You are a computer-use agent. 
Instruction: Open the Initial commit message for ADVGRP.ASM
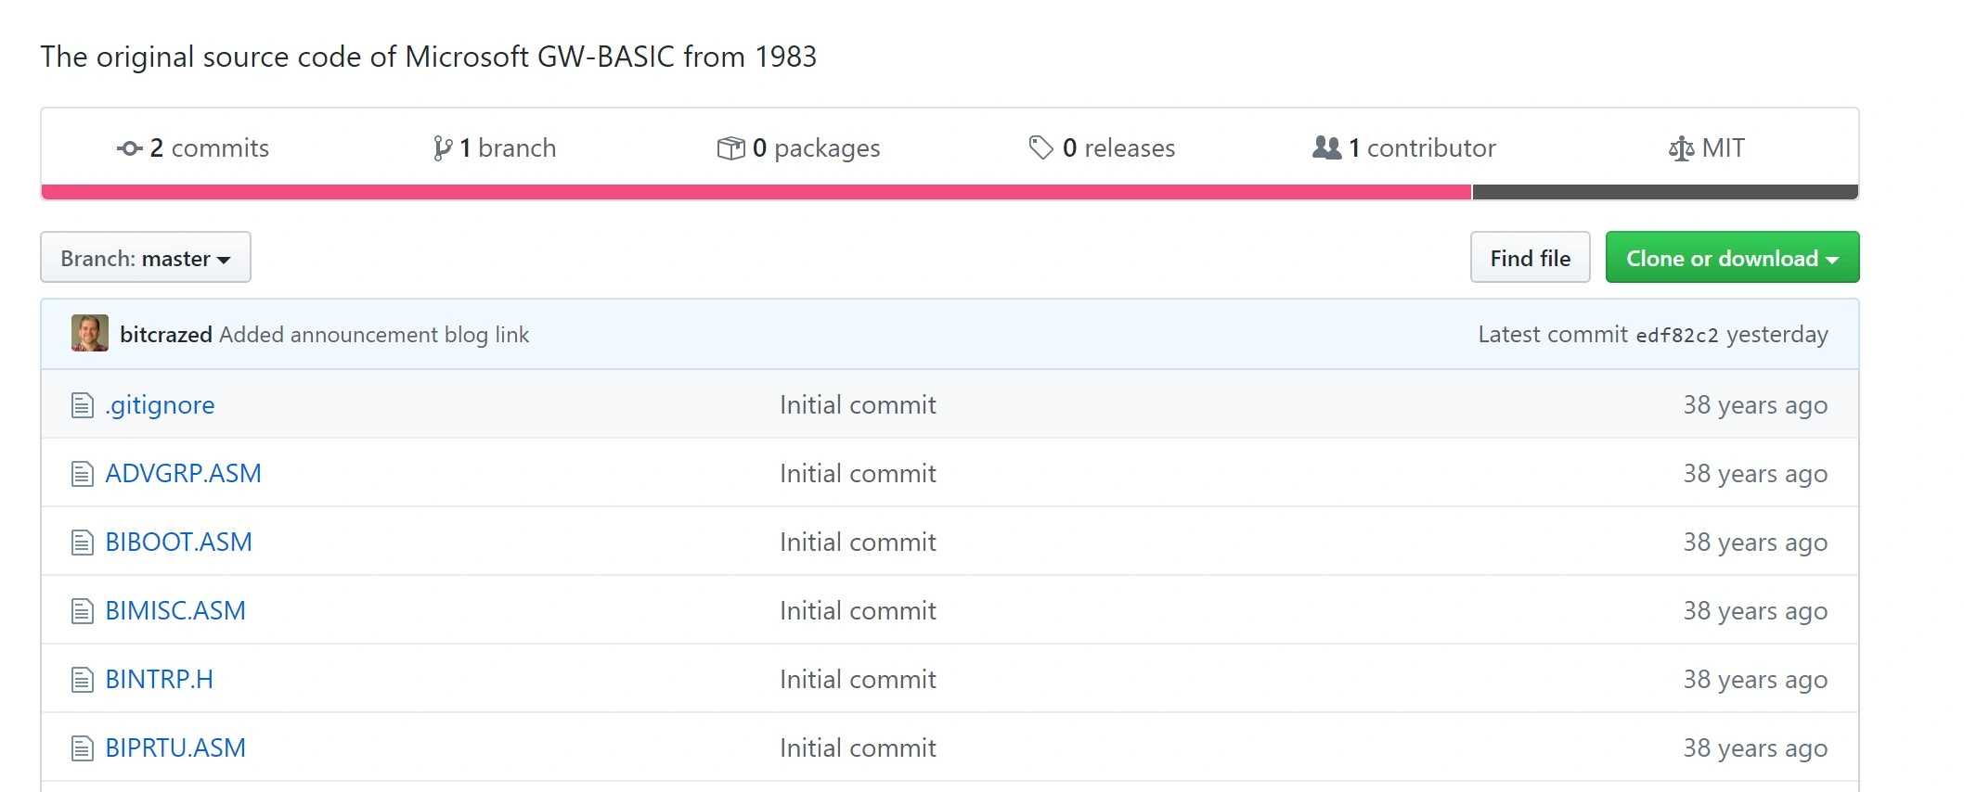pos(858,473)
